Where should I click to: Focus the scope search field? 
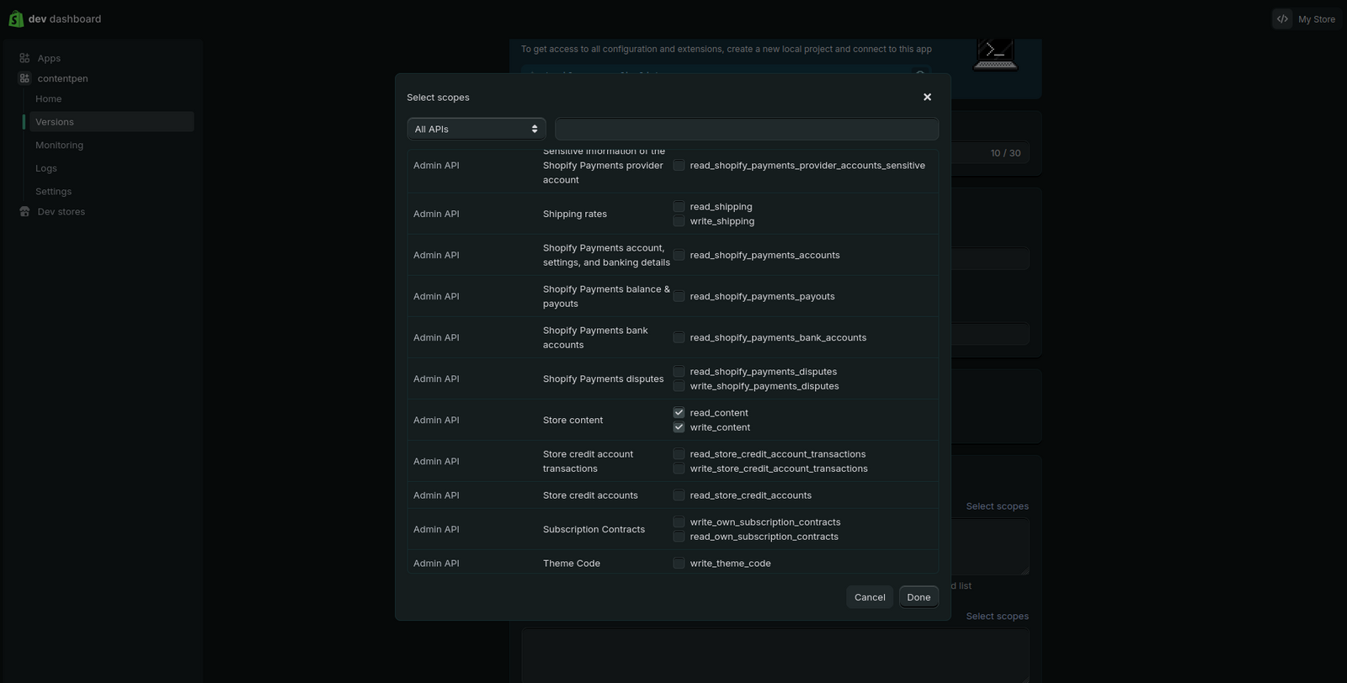(746, 129)
